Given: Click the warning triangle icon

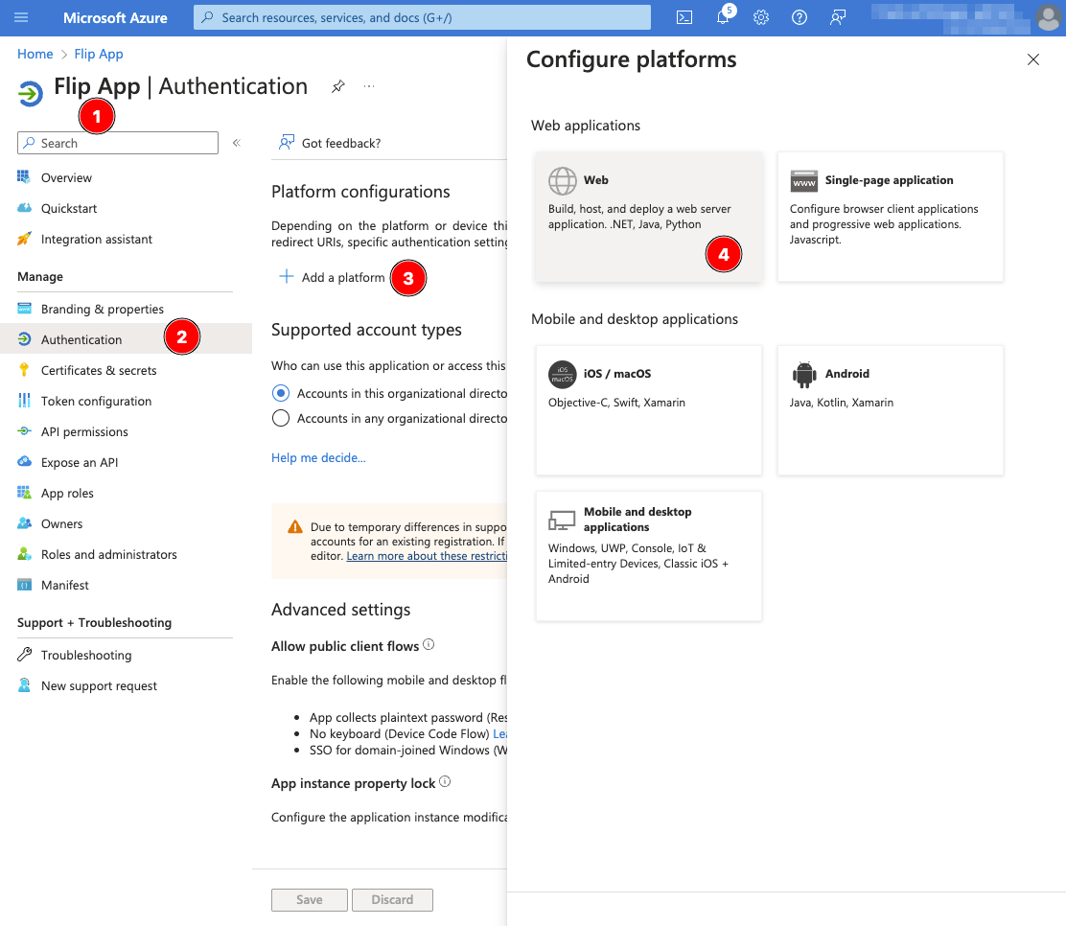Looking at the screenshot, I should click(295, 527).
